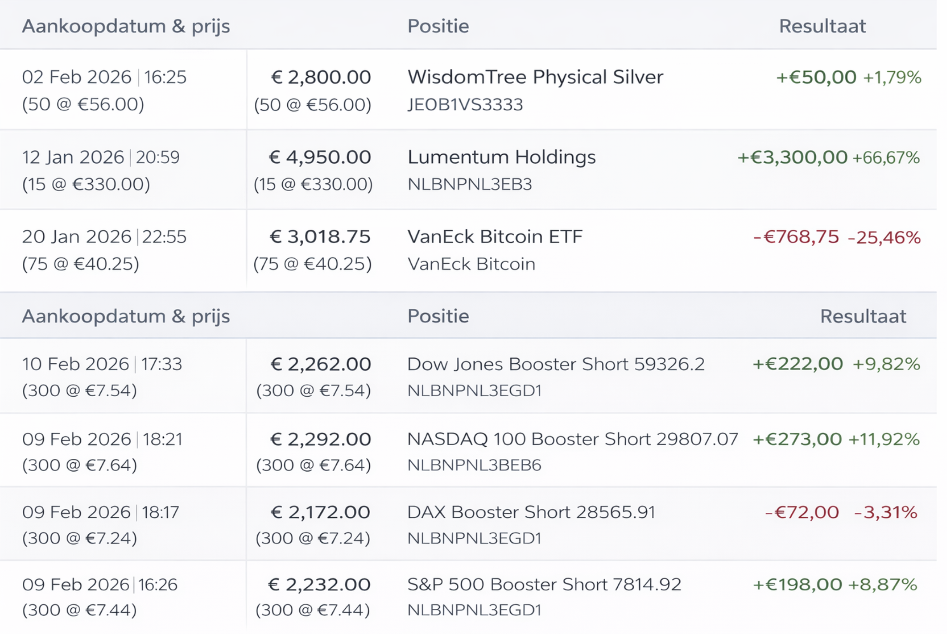Click the +€50,00 silver result value
Image resolution: width=947 pixels, height=634 pixels.
816,78
